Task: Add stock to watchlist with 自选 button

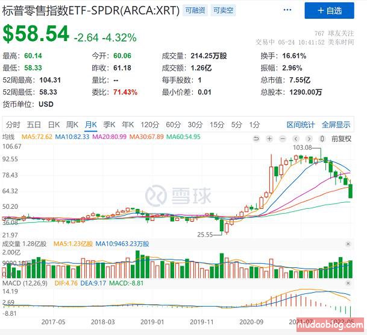Action: tap(329, 10)
